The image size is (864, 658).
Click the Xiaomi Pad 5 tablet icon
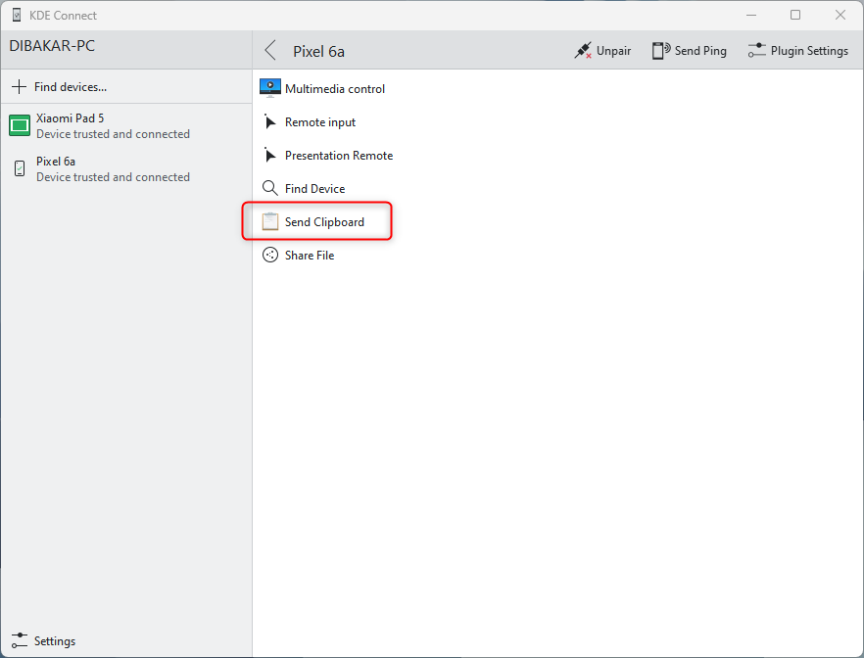(20, 125)
